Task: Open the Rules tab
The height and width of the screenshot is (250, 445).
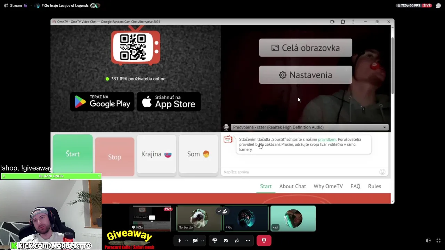Action: tap(374, 186)
